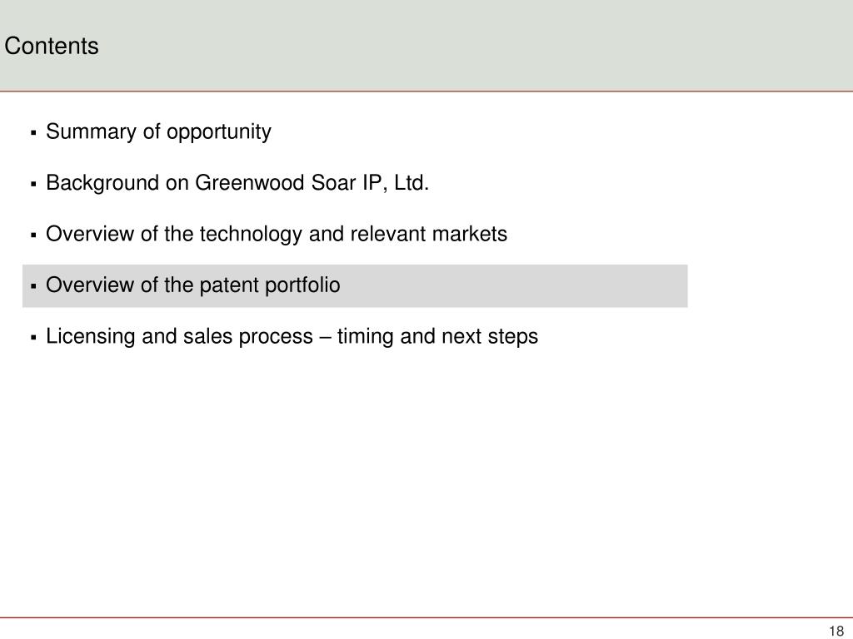Select Overview of the technology and relevant markets
The height and width of the screenshot is (639, 853).
tap(277, 234)
